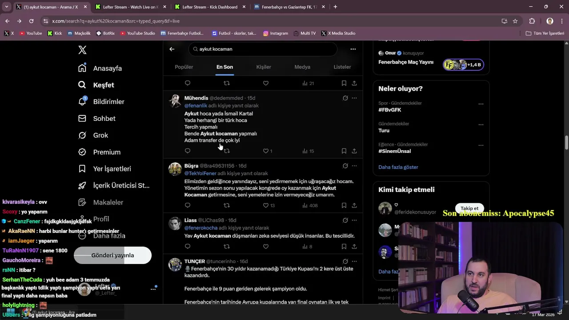This screenshot has height=320, width=569.
Task: Open the X logo home icon
Action: (82, 50)
